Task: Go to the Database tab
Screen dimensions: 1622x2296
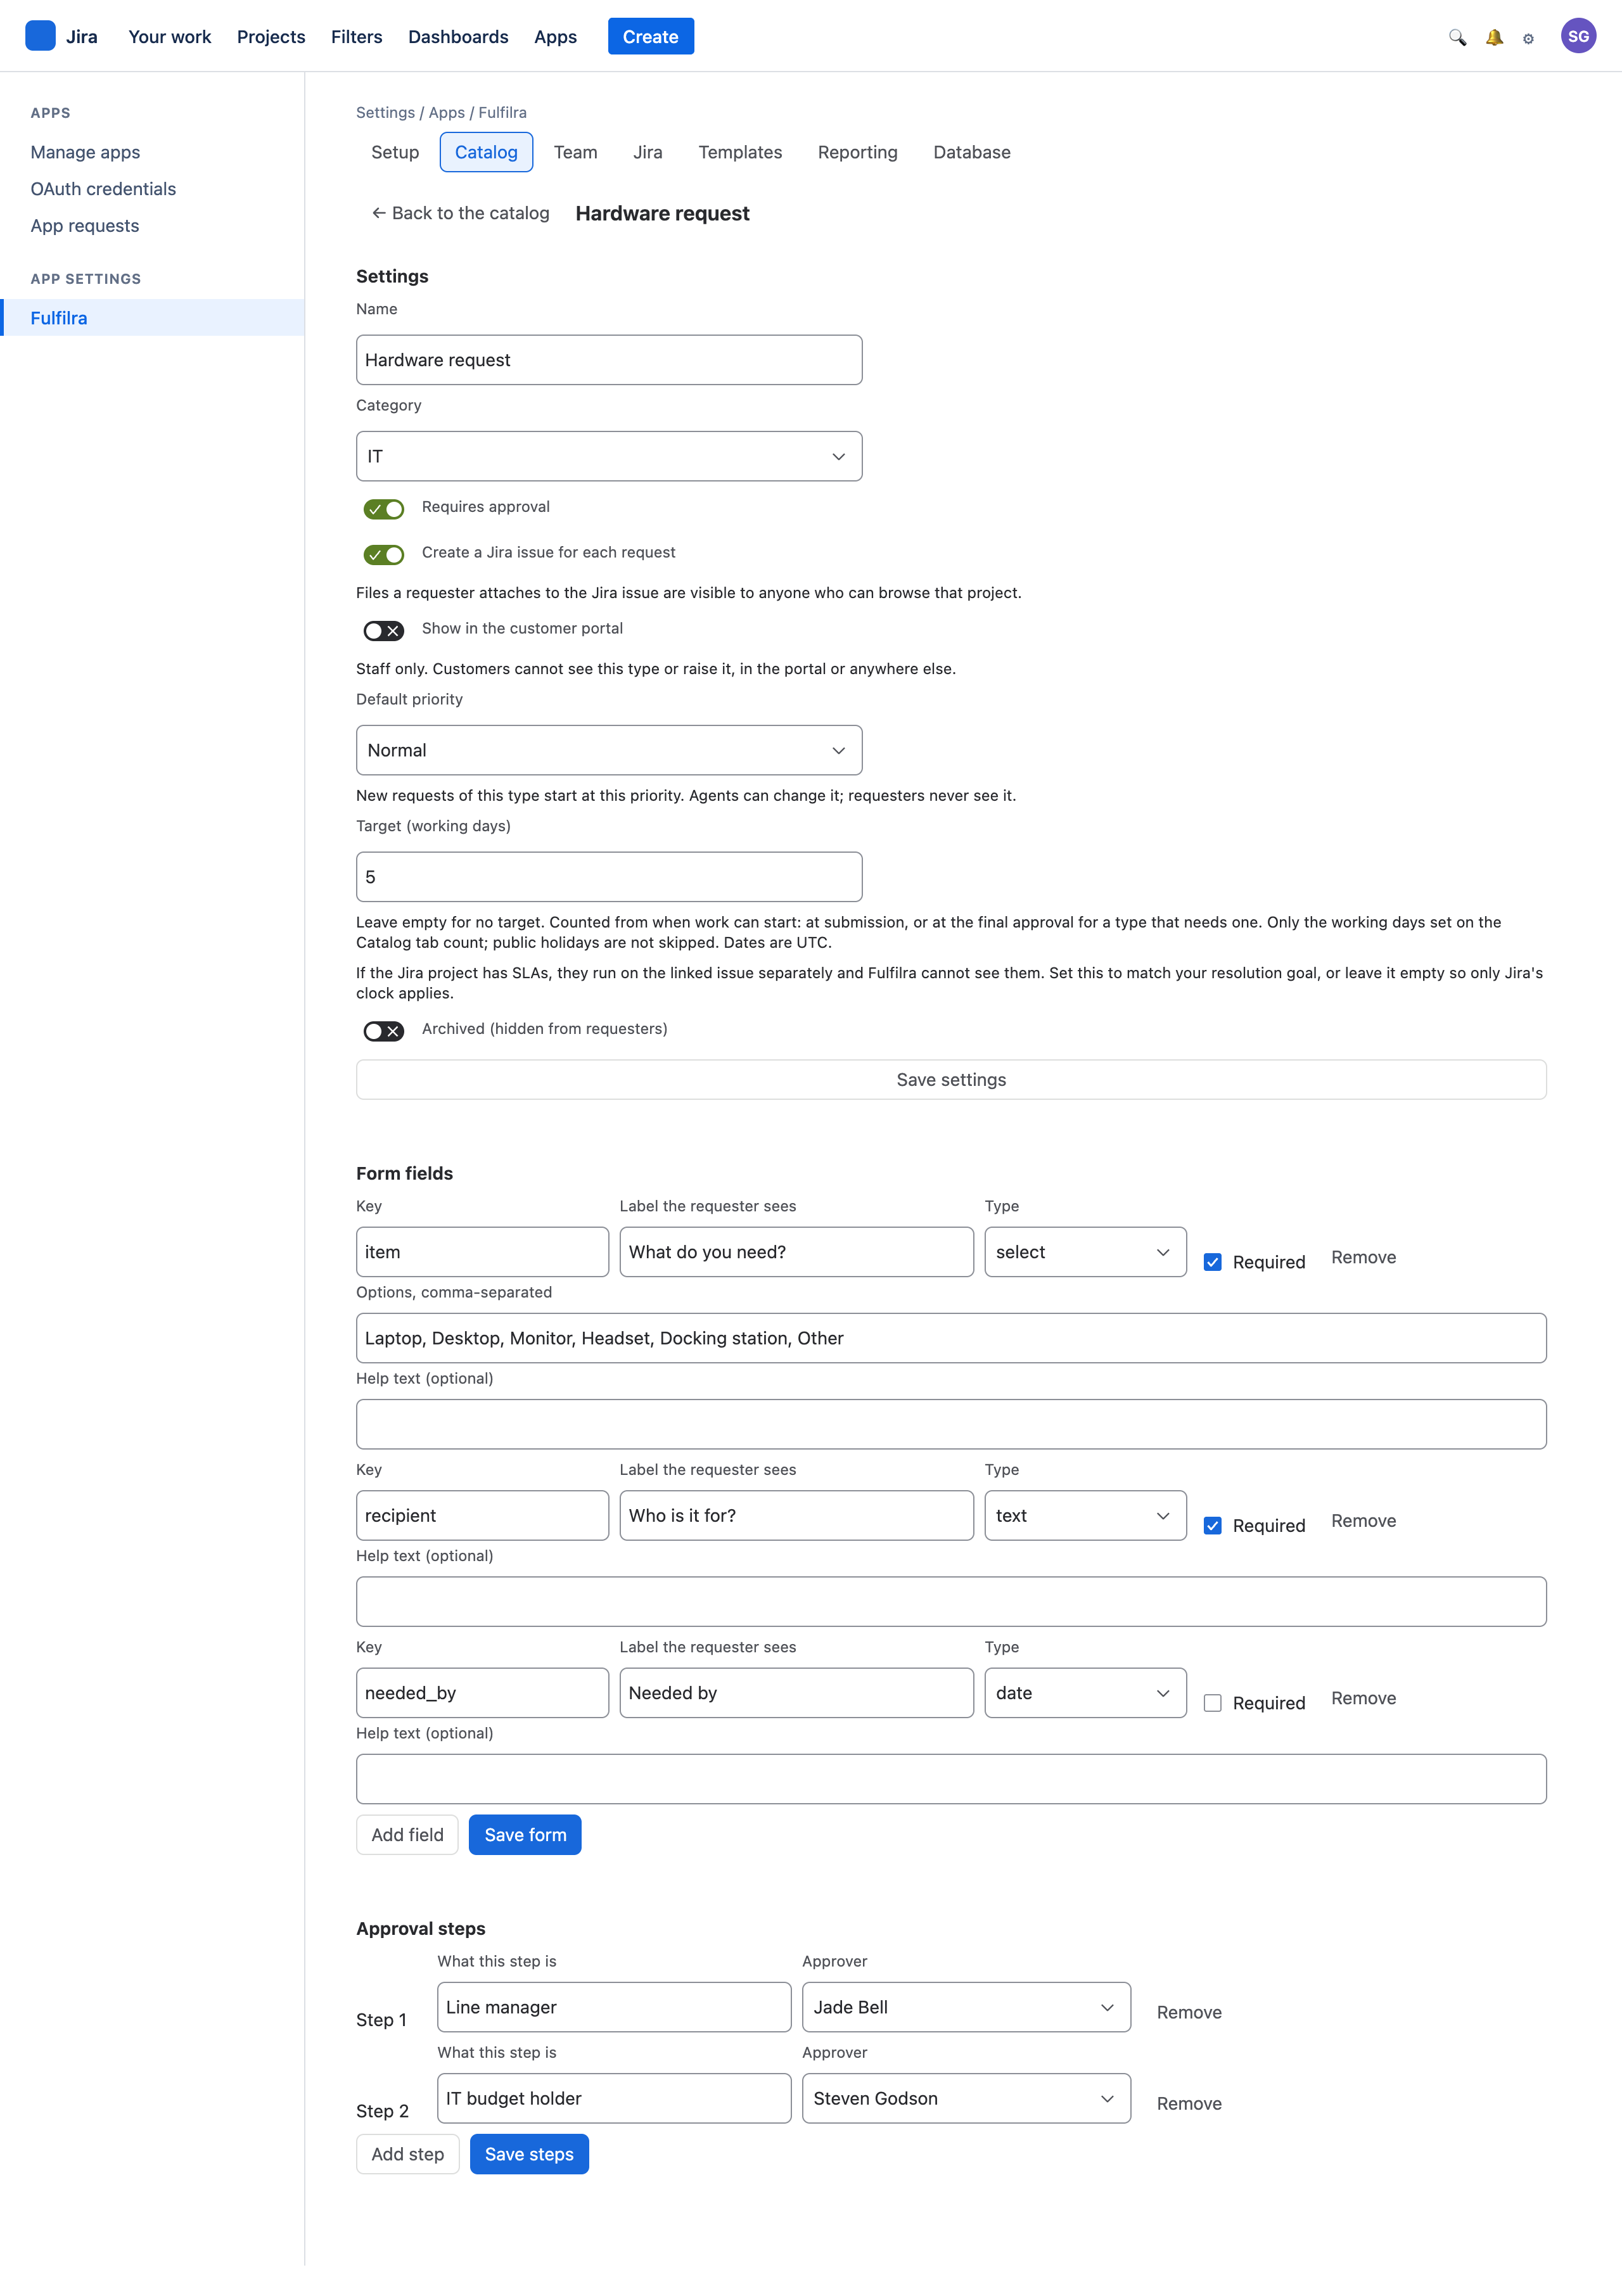Action: 971,152
